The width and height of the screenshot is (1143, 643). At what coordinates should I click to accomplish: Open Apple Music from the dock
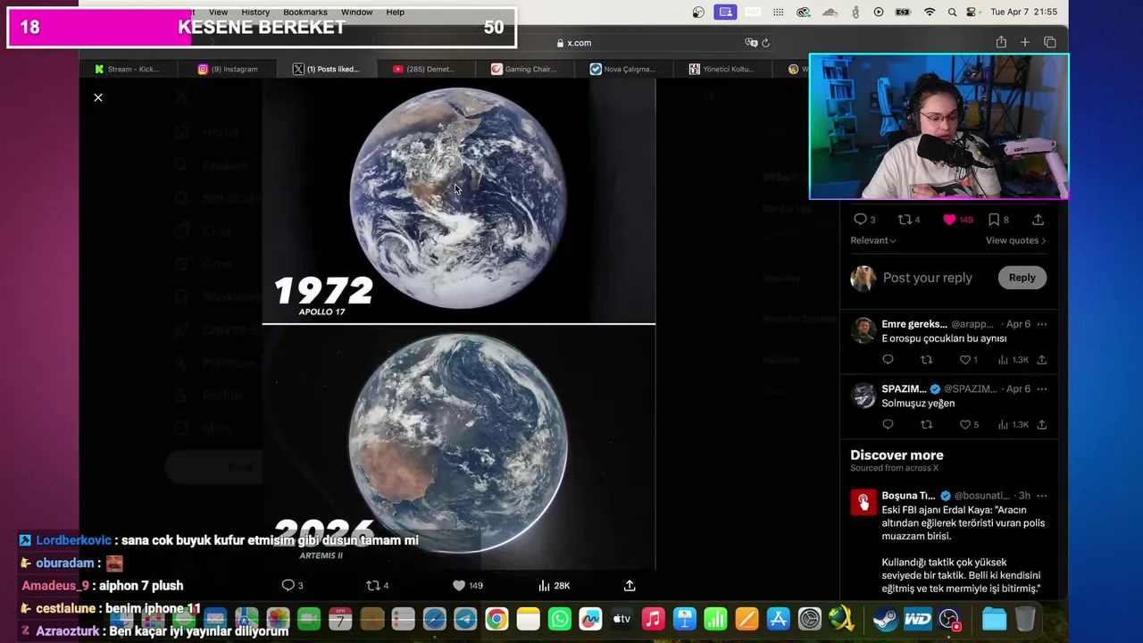coord(654,619)
